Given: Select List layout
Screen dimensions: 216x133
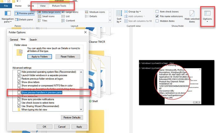Looking at the screenshot, I should [66, 16].
